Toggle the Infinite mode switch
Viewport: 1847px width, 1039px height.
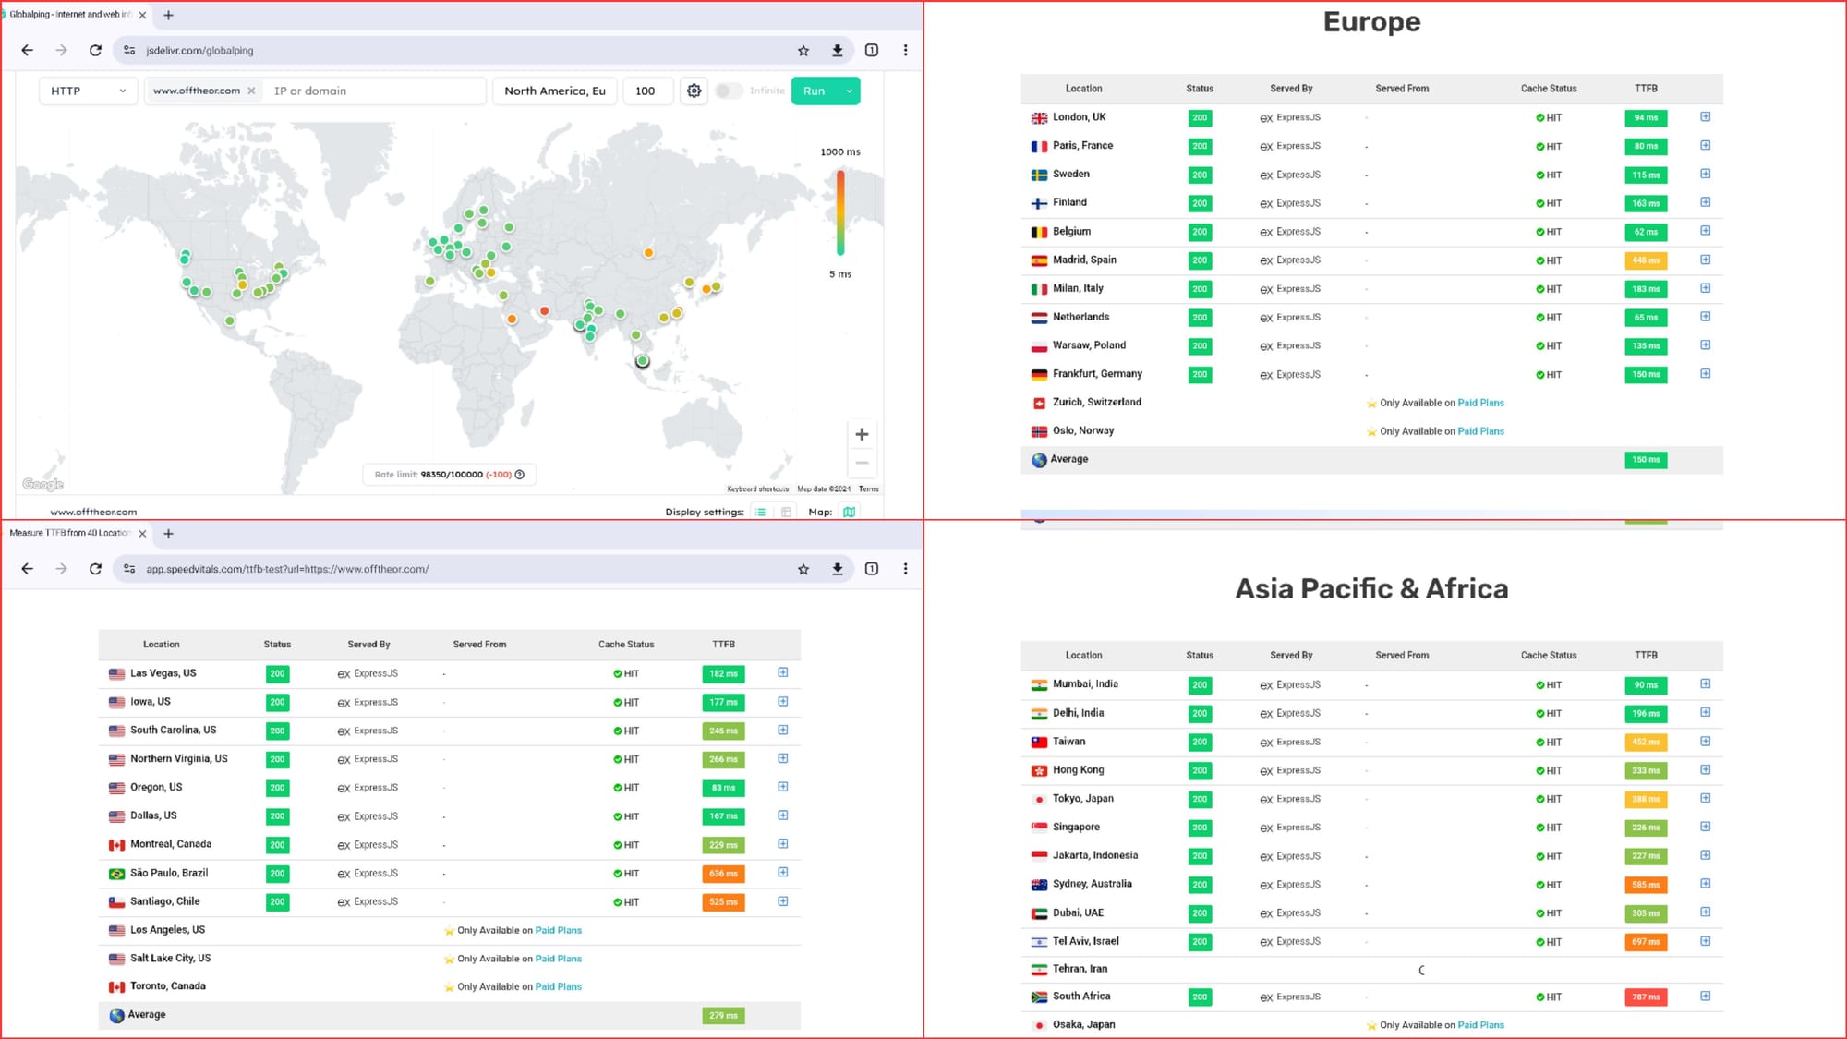tap(729, 91)
